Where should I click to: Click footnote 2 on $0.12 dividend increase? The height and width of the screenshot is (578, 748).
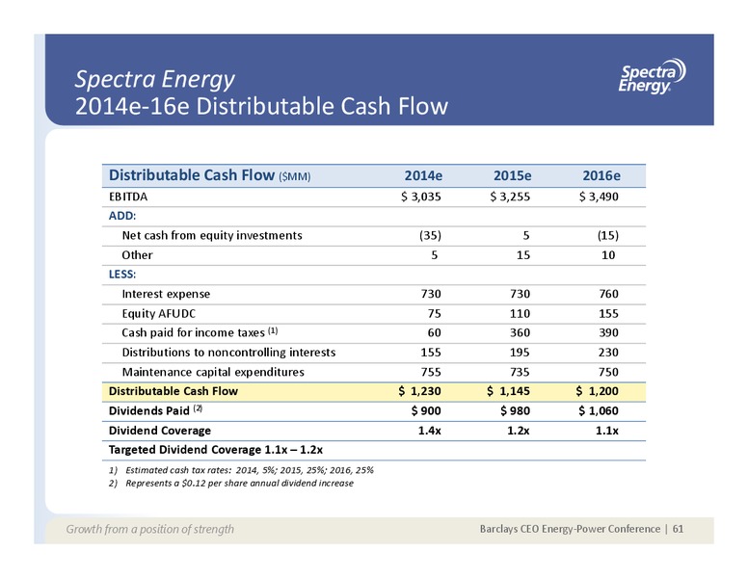(231, 483)
